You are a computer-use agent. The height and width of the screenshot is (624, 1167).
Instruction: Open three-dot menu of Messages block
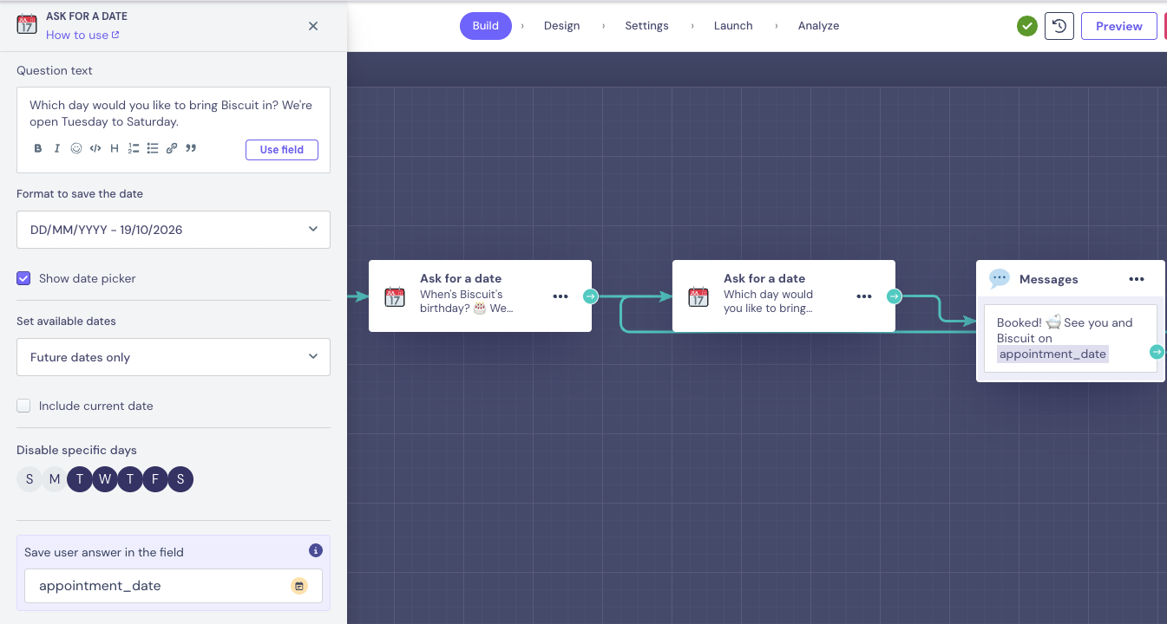1137,279
